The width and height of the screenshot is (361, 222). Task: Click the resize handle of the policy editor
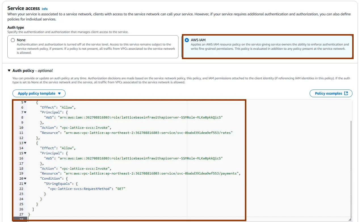point(350,219)
